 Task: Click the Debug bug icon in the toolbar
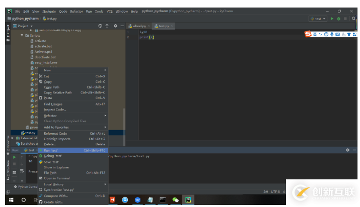click(338, 19)
